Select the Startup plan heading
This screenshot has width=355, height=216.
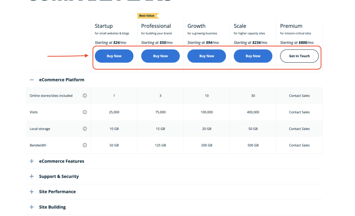[104, 26]
